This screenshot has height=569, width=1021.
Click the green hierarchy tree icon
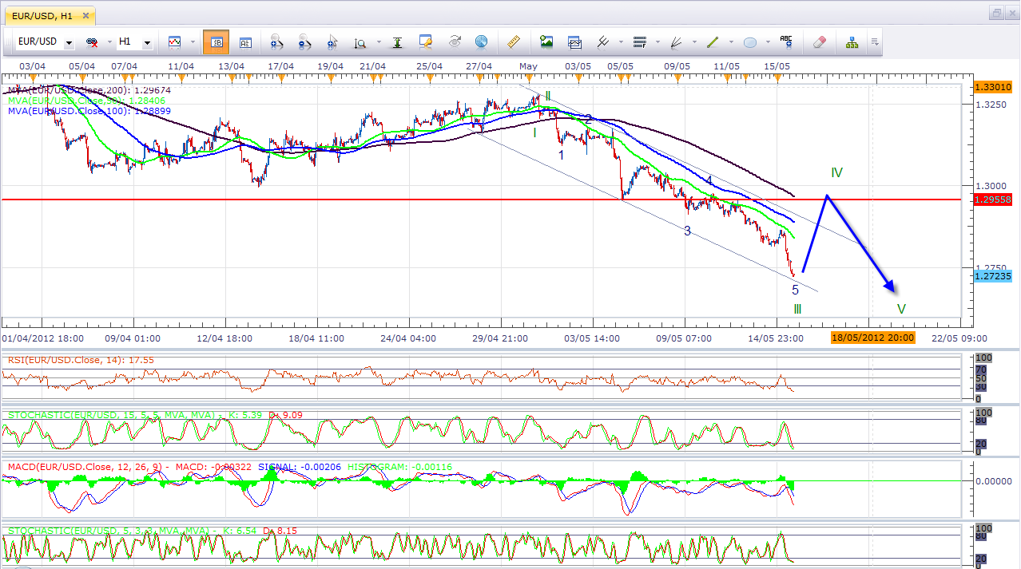pos(852,41)
